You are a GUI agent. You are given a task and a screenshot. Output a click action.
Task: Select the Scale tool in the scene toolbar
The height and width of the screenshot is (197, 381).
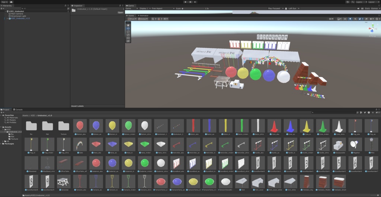pyautogui.click(x=128, y=35)
